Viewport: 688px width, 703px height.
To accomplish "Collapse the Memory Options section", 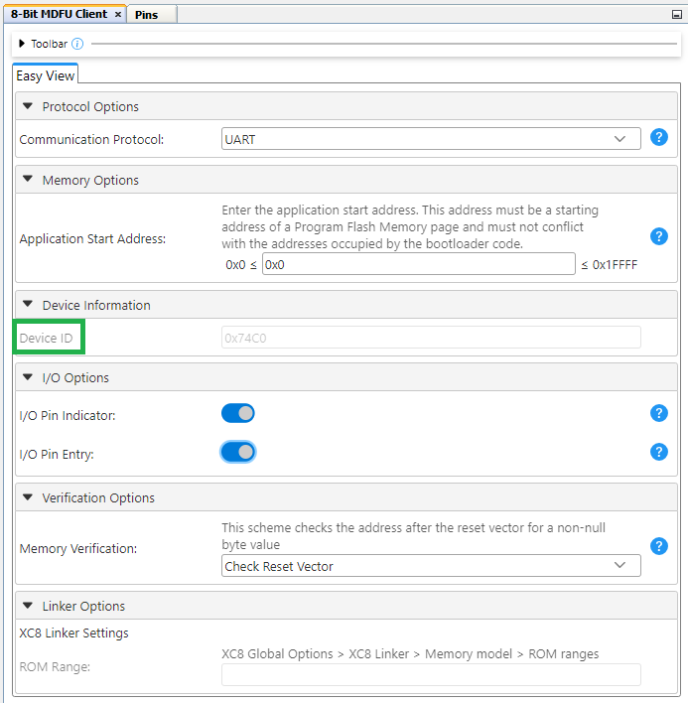I will coord(28,180).
